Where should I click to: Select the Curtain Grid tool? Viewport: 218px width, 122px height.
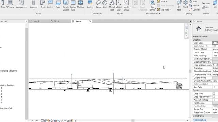(73, 5)
